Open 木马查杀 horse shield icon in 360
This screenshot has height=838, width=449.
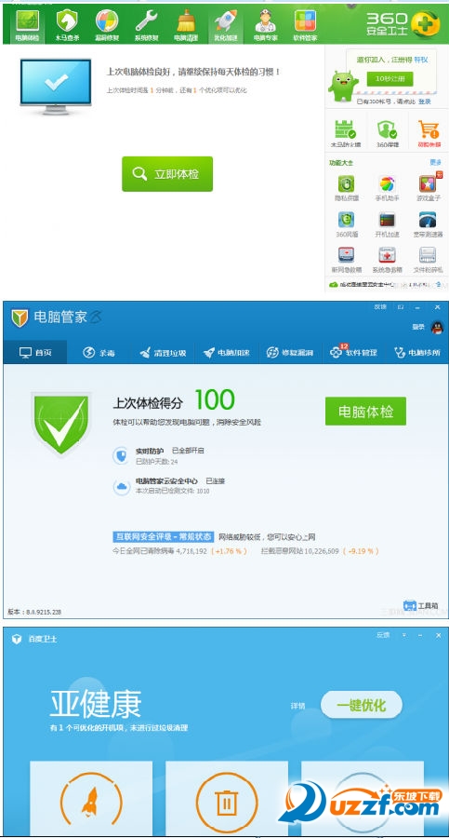tap(67, 25)
